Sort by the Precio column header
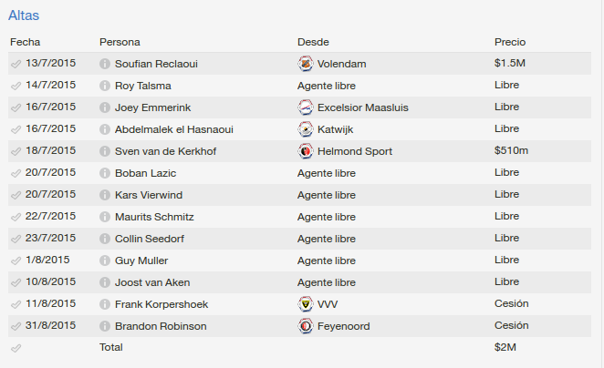604x368 pixels. point(510,42)
